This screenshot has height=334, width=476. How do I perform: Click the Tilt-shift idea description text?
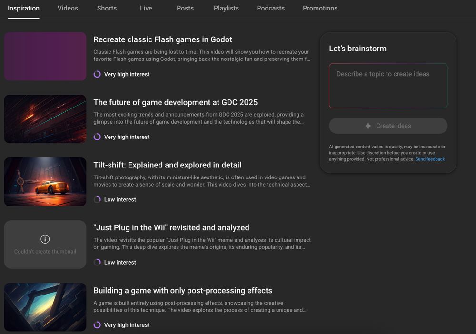coord(202,181)
